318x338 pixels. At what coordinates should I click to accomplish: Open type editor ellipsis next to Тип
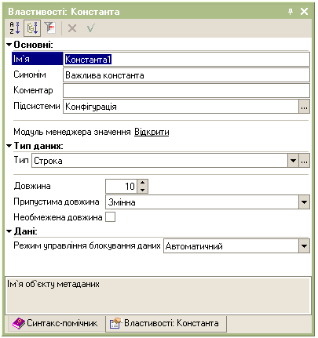click(x=305, y=161)
